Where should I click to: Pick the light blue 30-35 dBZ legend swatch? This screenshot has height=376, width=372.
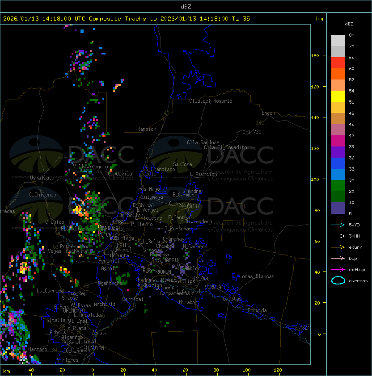[x=338, y=174]
